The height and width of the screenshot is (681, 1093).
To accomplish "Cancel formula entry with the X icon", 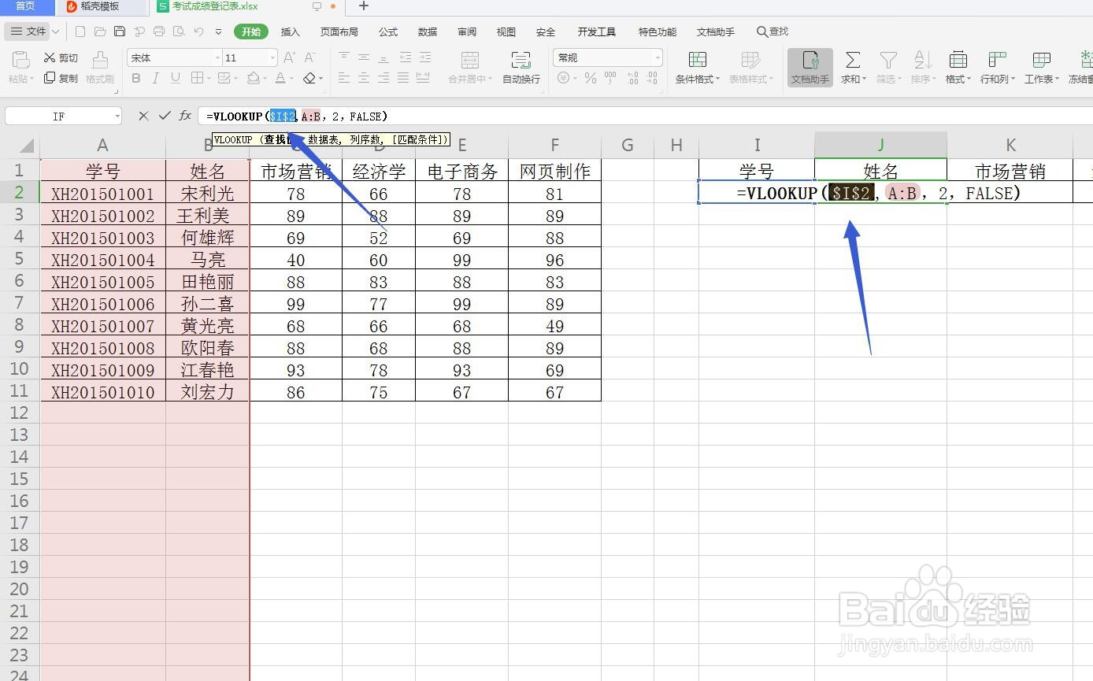I will coord(143,116).
